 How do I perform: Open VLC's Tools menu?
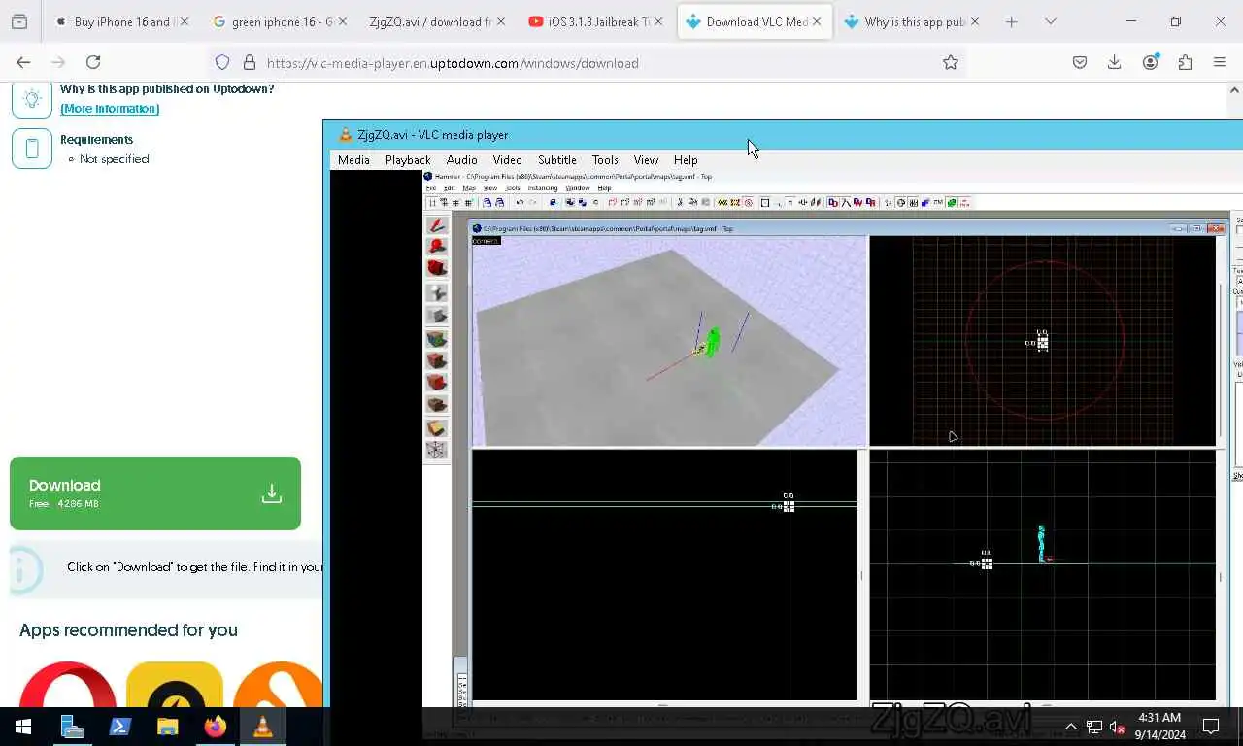(x=605, y=160)
